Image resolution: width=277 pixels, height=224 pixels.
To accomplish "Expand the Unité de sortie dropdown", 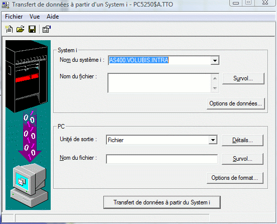I will point(213,140).
